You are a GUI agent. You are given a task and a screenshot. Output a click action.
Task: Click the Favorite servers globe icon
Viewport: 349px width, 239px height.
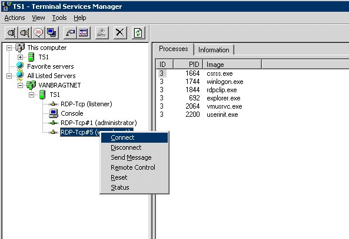coord(20,66)
